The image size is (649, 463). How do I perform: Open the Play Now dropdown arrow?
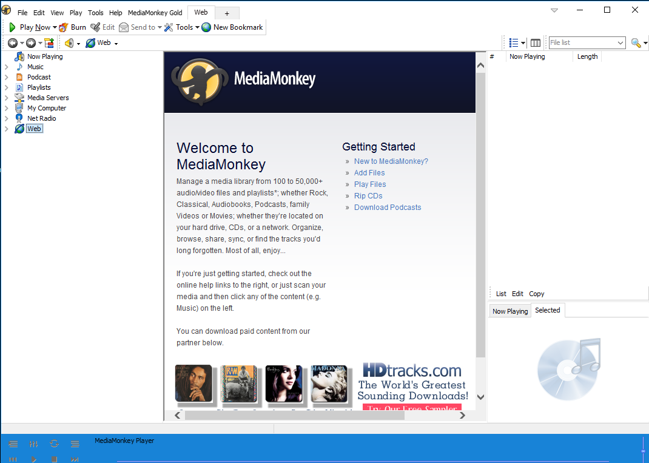55,27
